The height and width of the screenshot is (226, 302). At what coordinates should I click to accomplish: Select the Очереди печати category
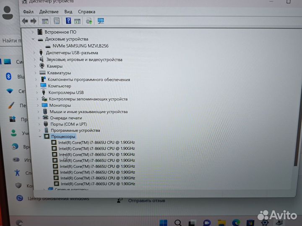pyautogui.click(x=66, y=118)
